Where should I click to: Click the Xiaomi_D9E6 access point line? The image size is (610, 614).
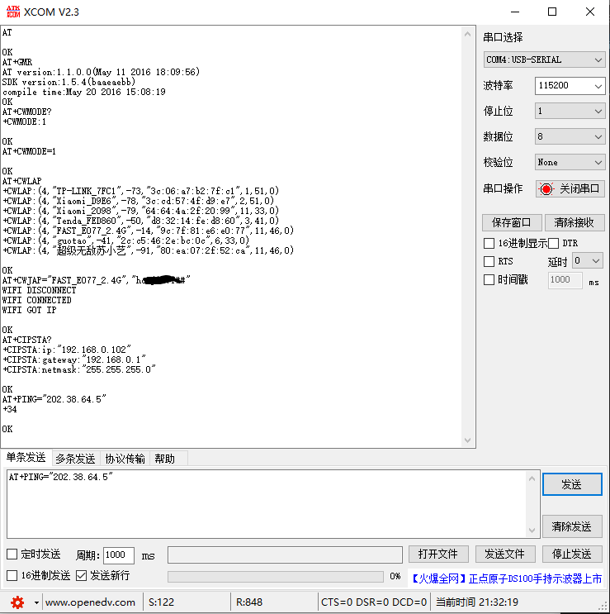click(139, 201)
